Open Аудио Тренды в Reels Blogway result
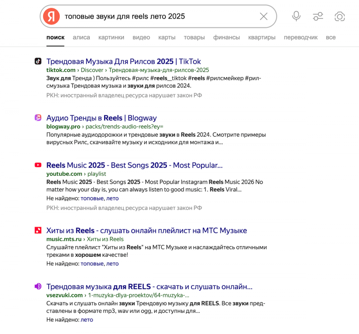The image size is (359, 334). [102, 118]
